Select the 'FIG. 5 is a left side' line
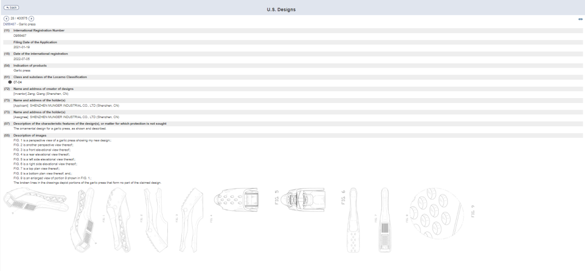Screen dimensions: 585x271 click(44, 159)
